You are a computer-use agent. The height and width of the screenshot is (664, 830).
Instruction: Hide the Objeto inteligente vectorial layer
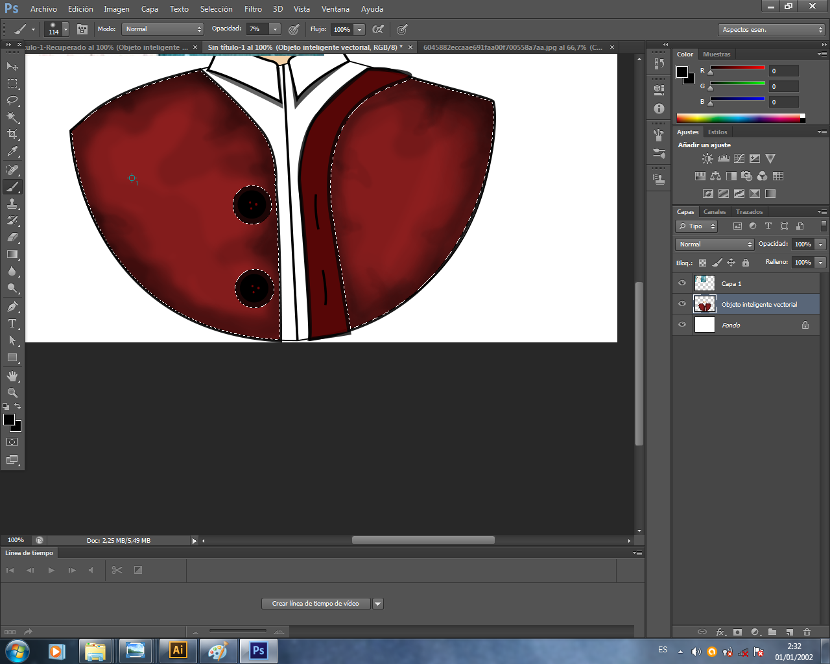(682, 304)
